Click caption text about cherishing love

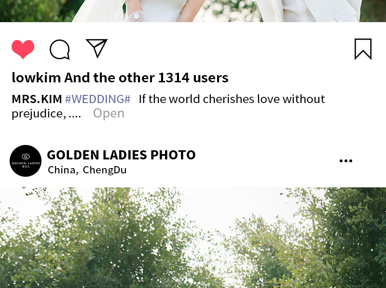click(232, 99)
